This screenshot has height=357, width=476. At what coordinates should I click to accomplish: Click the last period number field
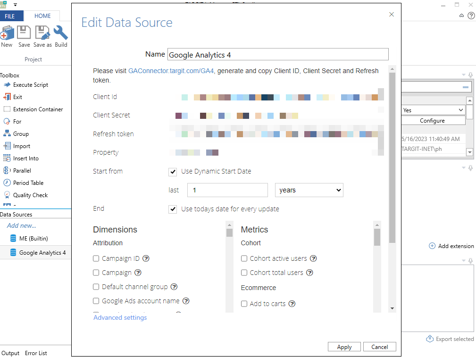[x=228, y=190]
